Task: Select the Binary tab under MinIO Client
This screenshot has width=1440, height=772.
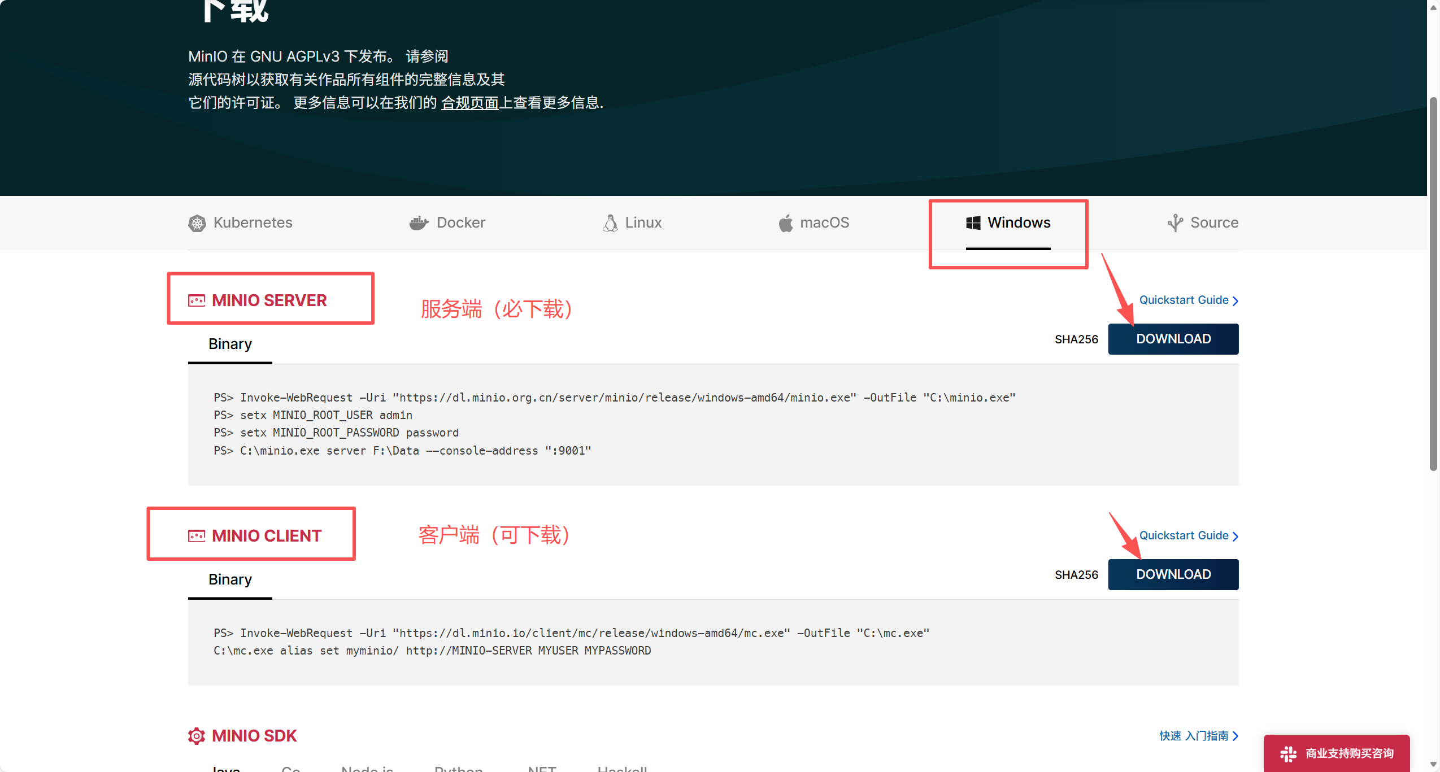Action: coord(230,579)
